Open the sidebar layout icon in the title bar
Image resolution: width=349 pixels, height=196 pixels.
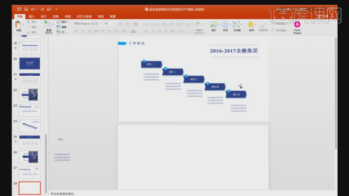pos(19,9)
